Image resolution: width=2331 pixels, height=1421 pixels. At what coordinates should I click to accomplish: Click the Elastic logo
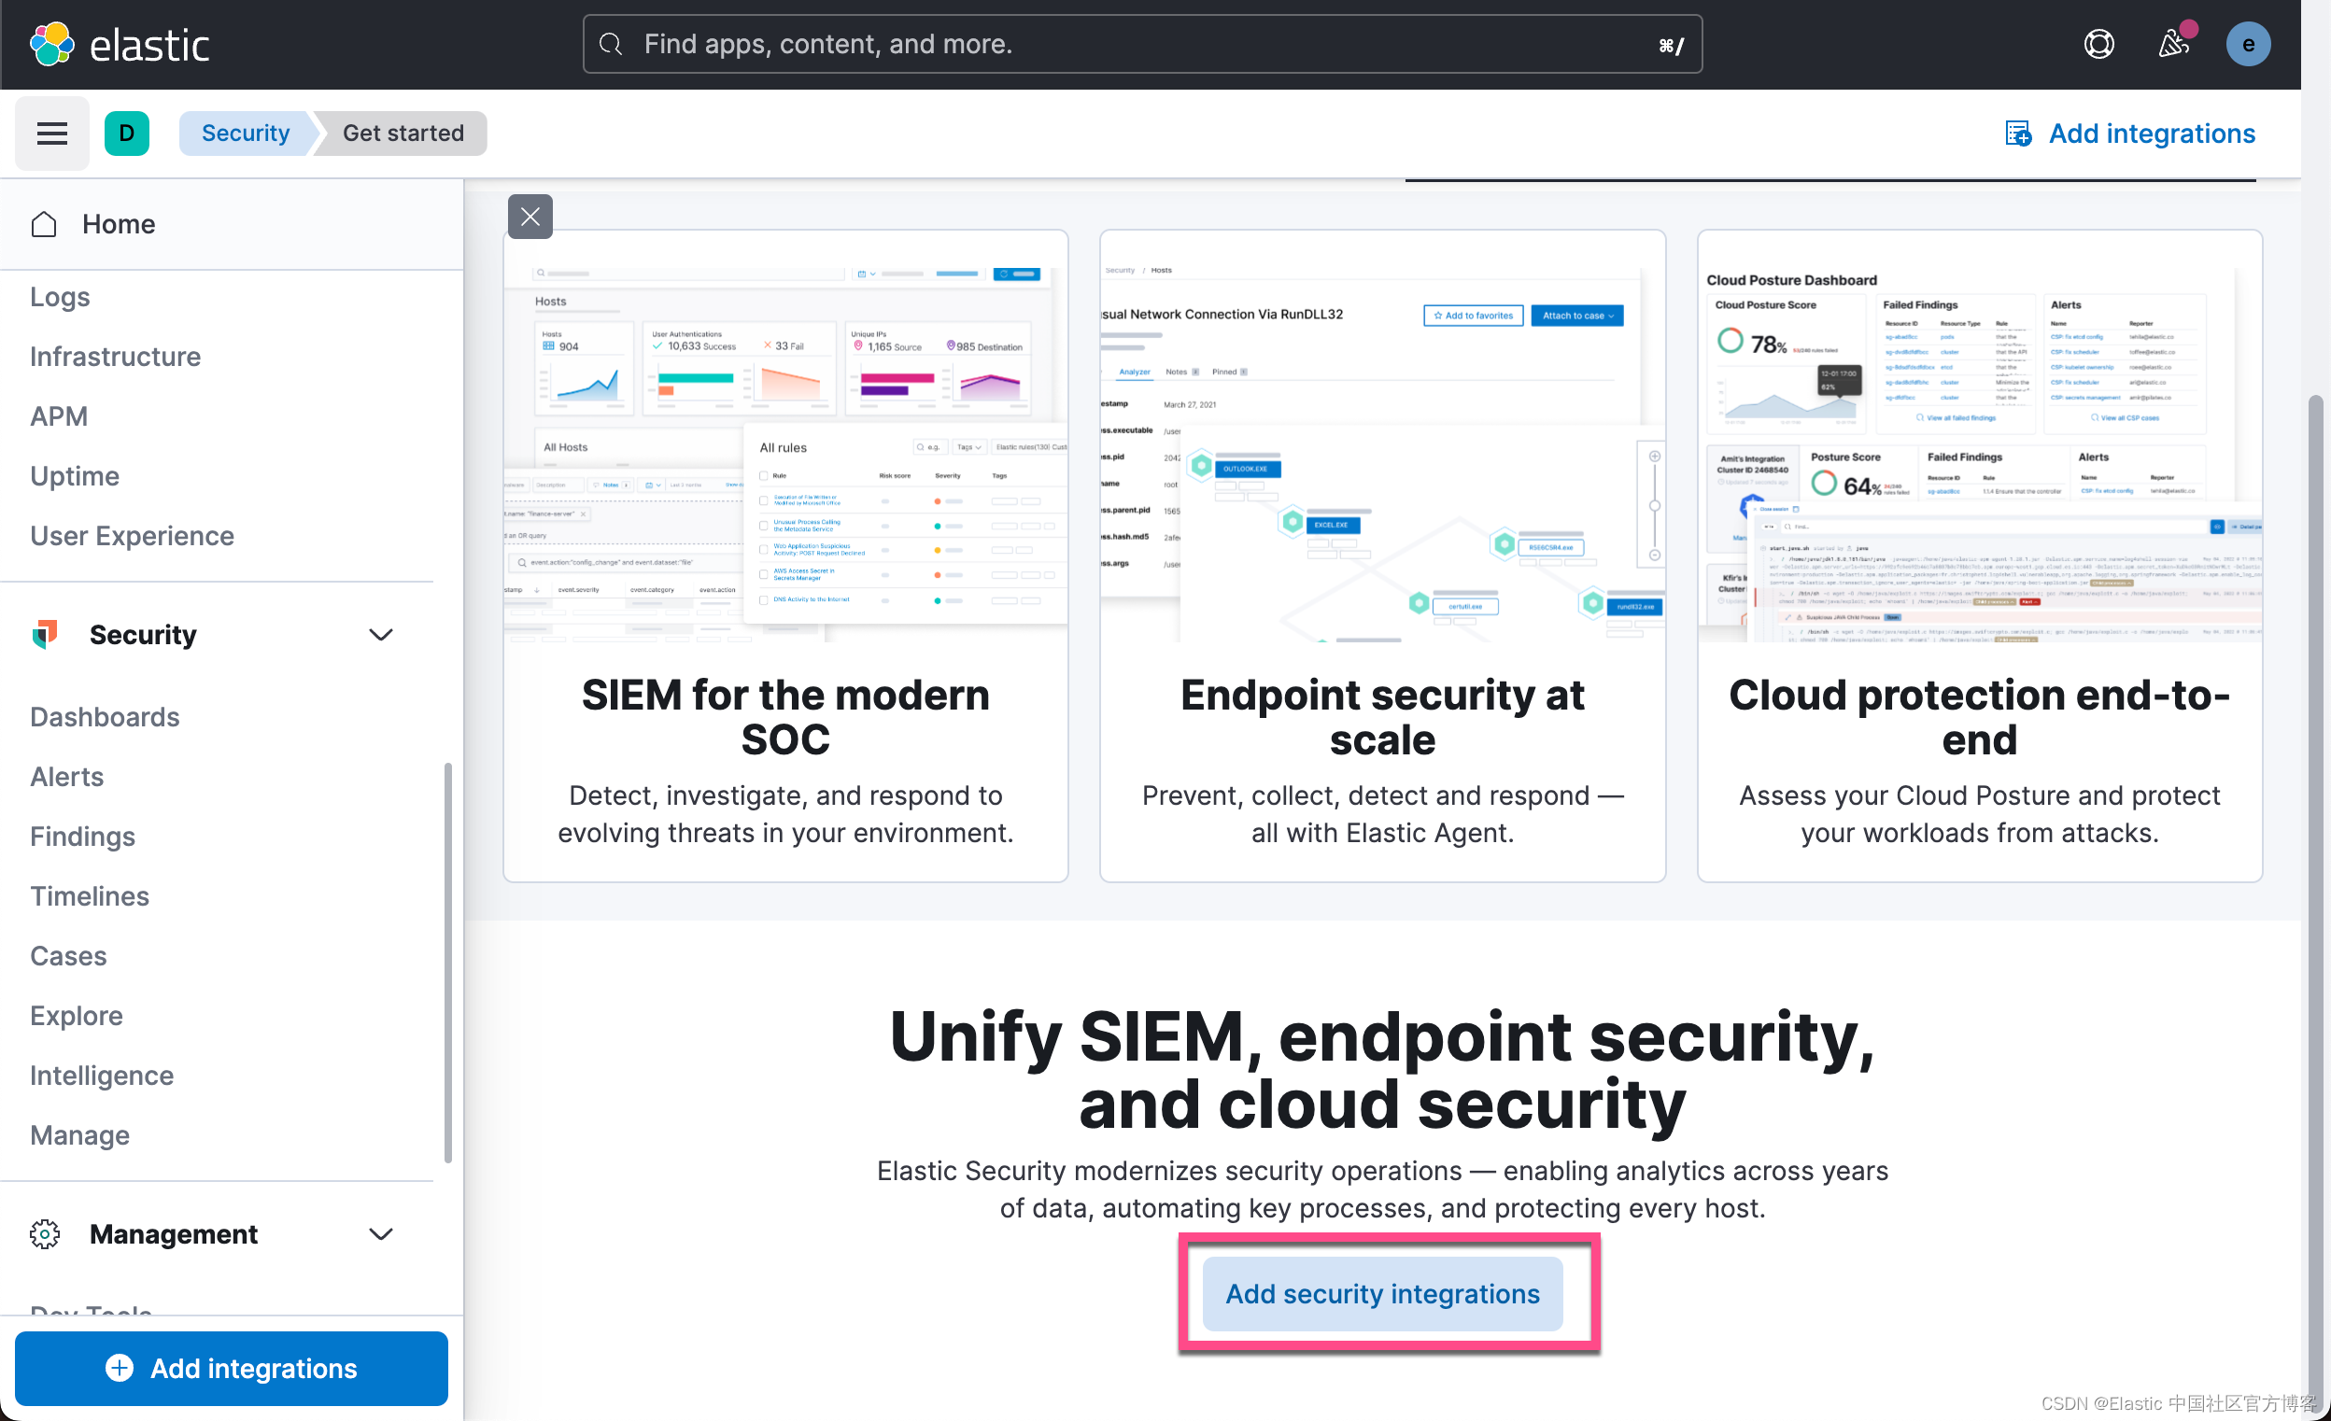pyautogui.click(x=120, y=45)
